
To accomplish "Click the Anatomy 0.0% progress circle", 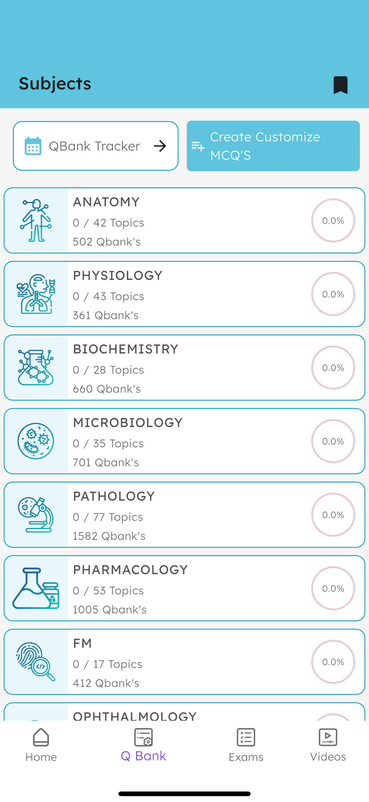I will click(333, 220).
